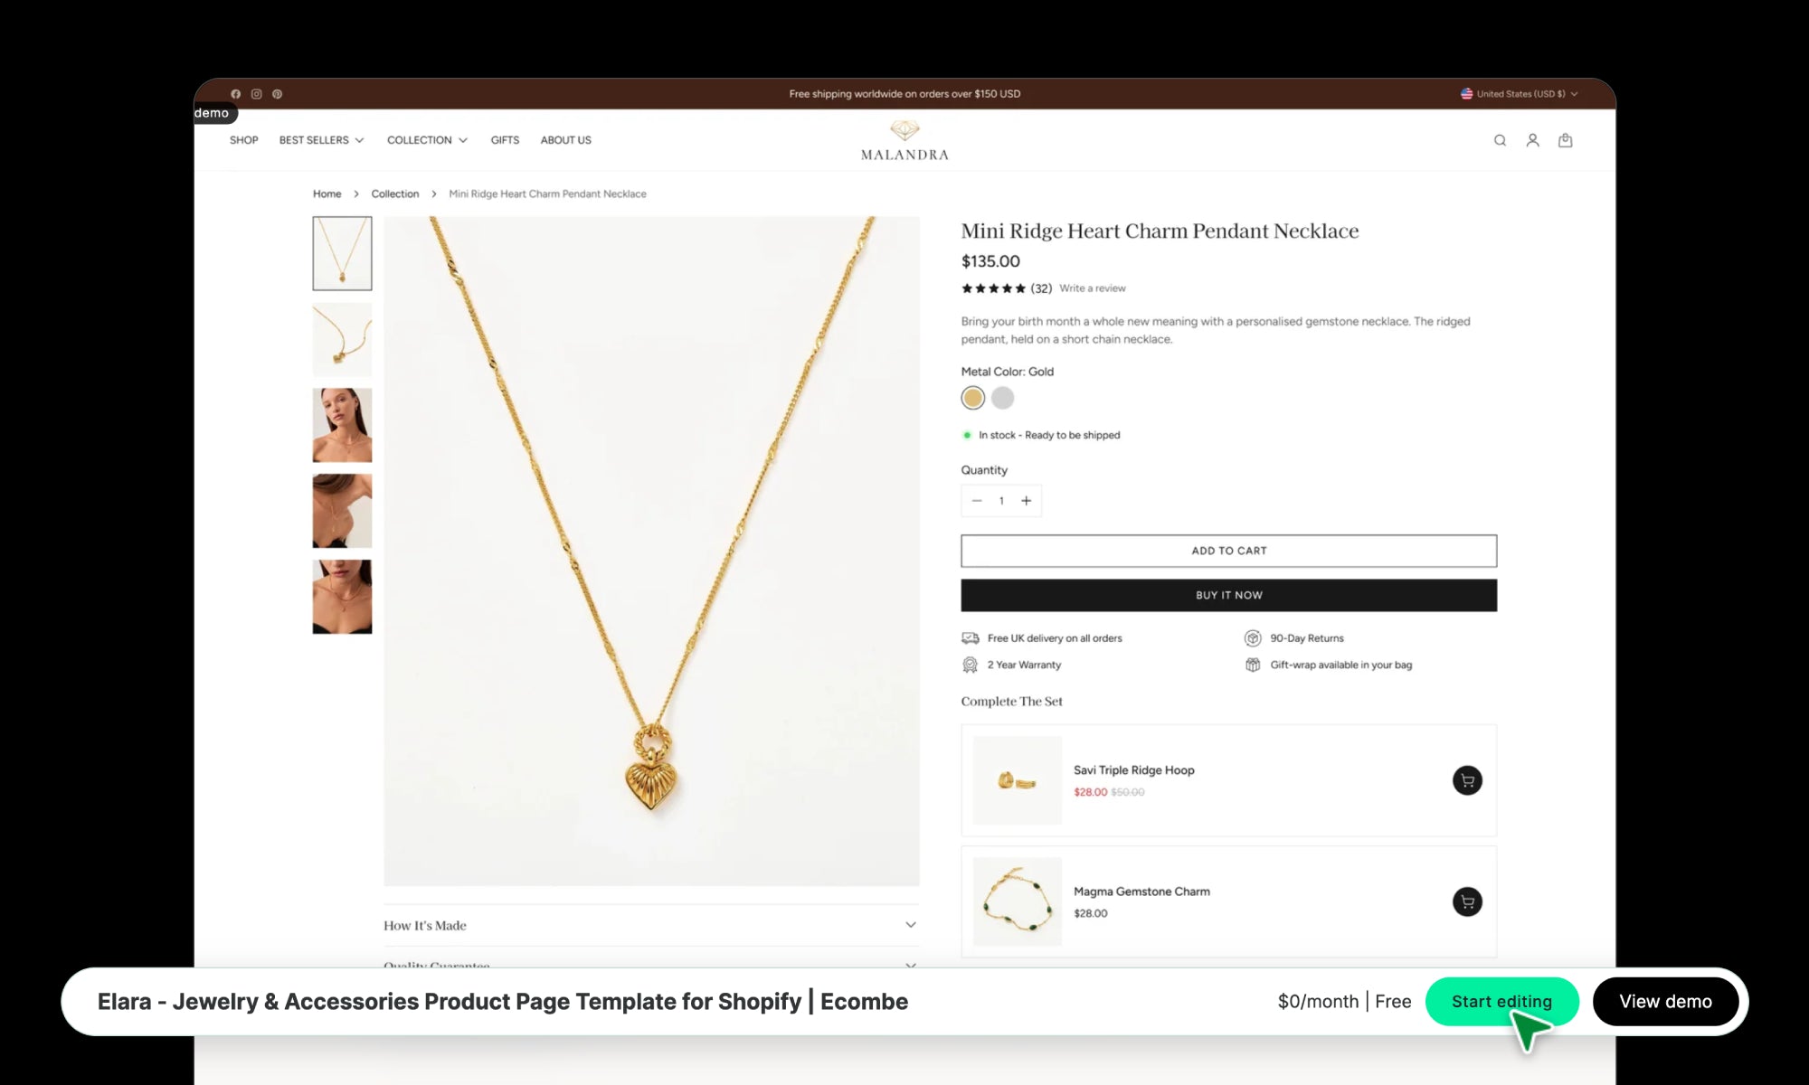Image resolution: width=1809 pixels, height=1085 pixels.
Task: Open the About Us page
Action: pos(565,140)
